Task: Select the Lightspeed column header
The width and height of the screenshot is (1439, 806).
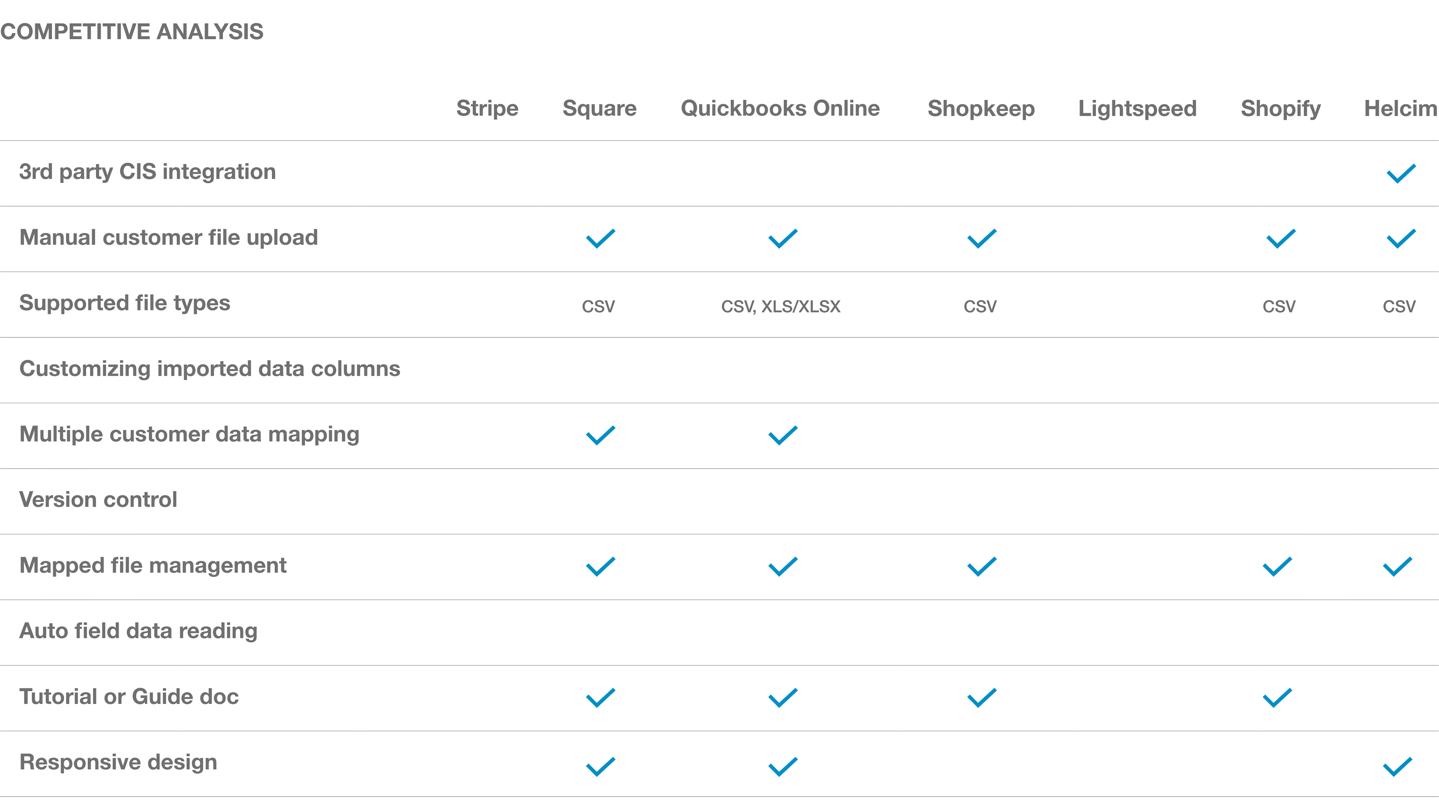Action: [1137, 108]
